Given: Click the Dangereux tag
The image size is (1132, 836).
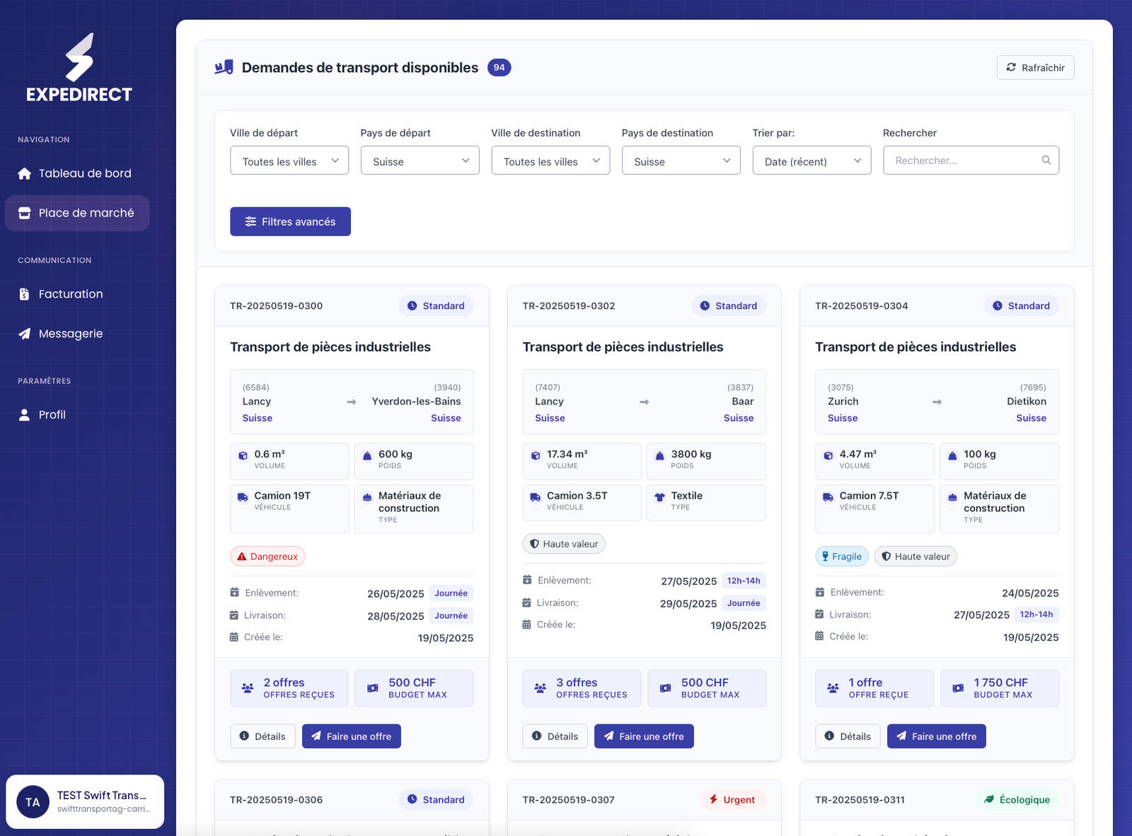Looking at the screenshot, I should pyautogui.click(x=267, y=557).
